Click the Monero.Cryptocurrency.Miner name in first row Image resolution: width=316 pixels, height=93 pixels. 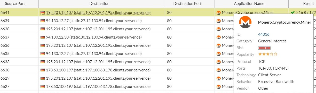pyautogui.click(x=248, y=13)
